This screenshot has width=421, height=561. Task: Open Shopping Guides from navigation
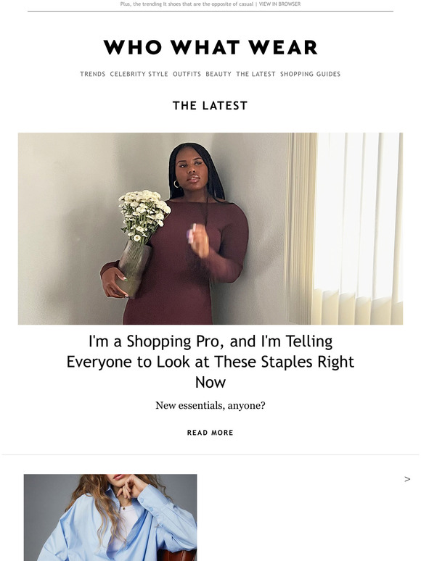[310, 74]
